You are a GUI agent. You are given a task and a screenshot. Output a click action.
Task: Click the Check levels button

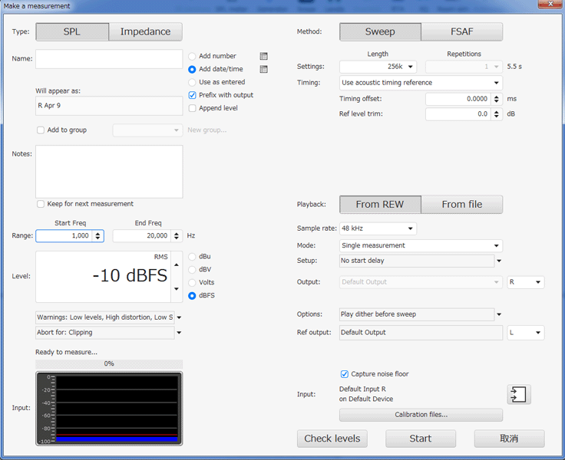[x=332, y=439]
